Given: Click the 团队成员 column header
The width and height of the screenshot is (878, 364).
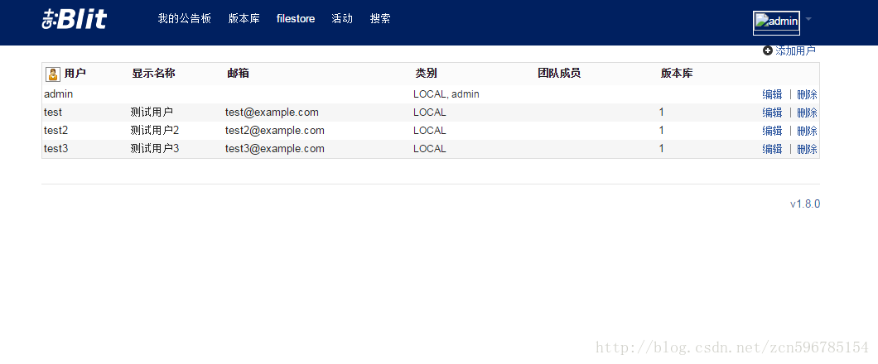Looking at the screenshot, I should click(559, 74).
